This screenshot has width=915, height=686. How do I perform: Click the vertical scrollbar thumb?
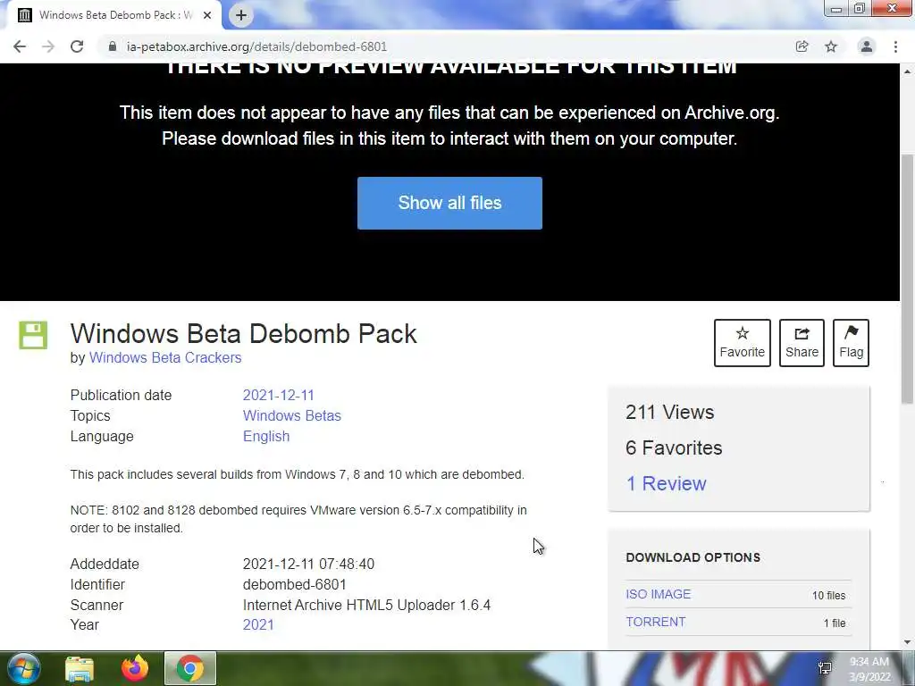[x=908, y=279]
